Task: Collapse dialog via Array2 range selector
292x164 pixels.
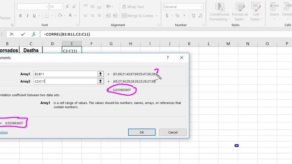Action: 100,81
